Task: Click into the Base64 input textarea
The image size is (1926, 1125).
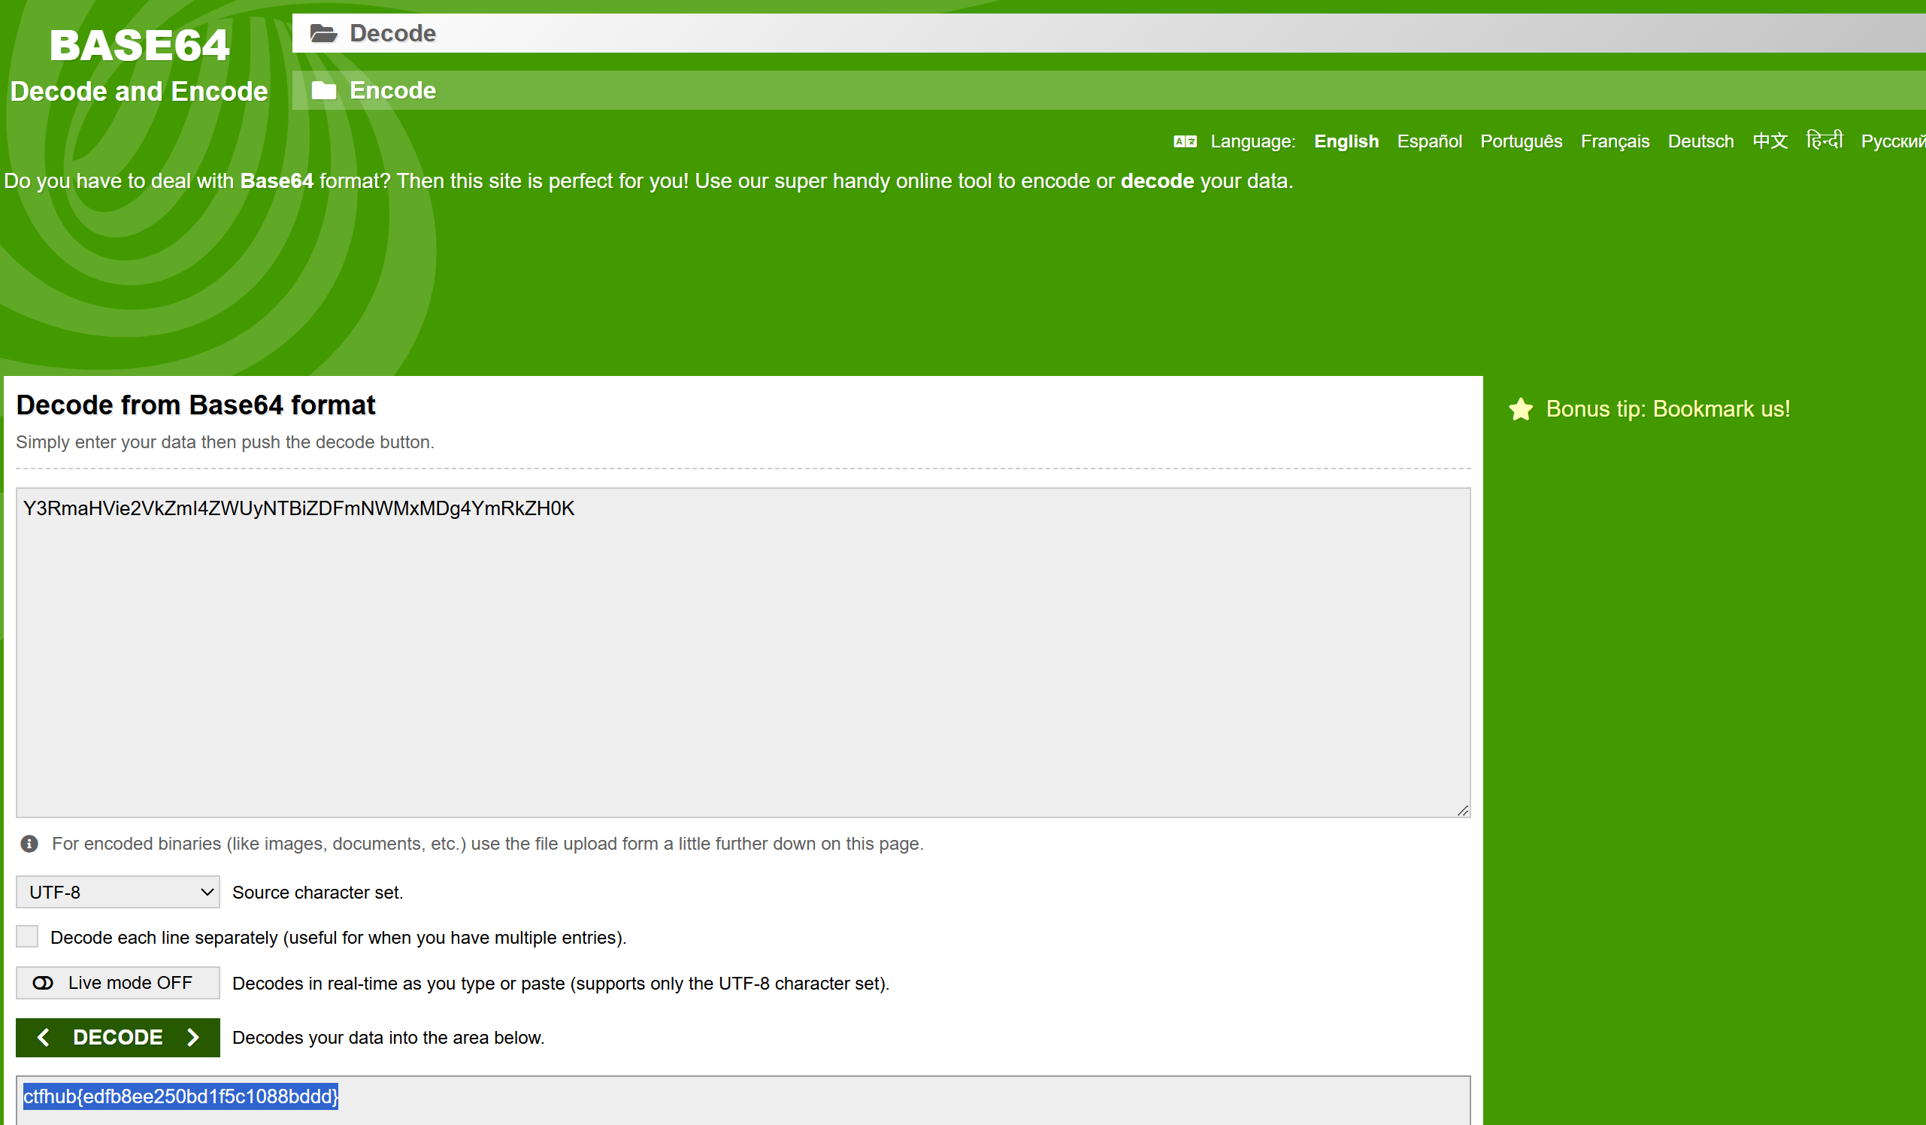Action: point(741,650)
